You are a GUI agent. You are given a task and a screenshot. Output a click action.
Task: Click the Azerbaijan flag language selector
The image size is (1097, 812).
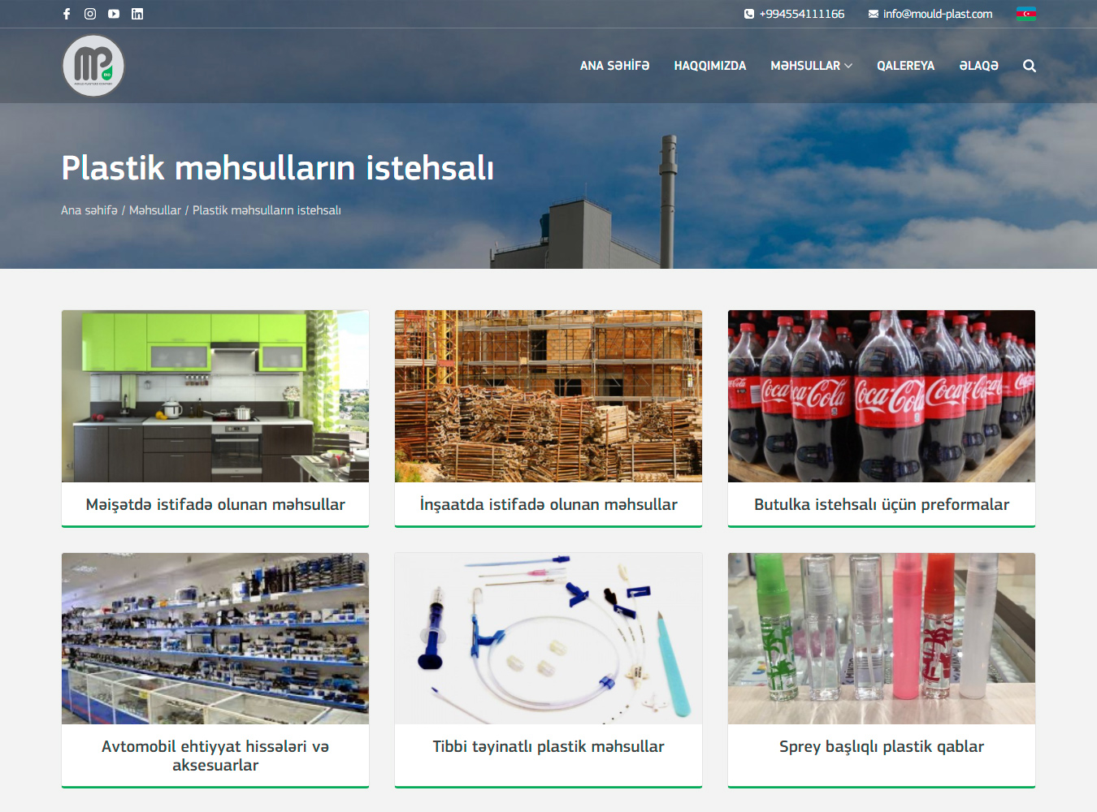click(x=1025, y=14)
